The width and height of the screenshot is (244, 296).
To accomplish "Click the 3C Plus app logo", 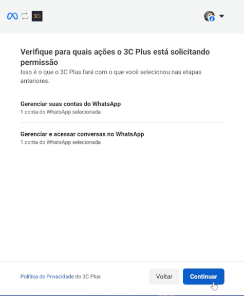I will (x=37, y=16).
